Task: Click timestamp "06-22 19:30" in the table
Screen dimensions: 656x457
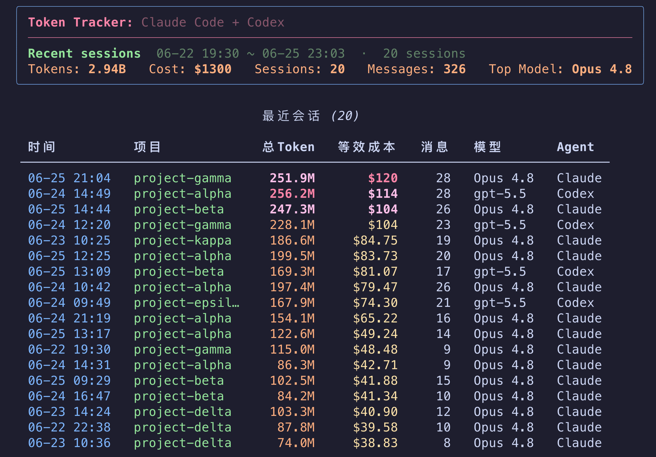Action: (70, 349)
